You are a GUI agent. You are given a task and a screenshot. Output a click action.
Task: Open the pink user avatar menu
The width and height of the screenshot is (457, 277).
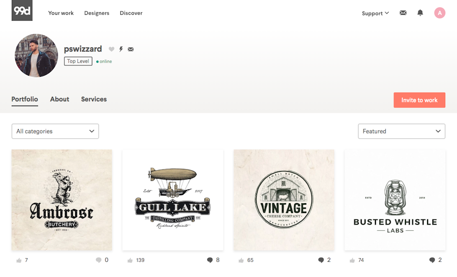(440, 13)
